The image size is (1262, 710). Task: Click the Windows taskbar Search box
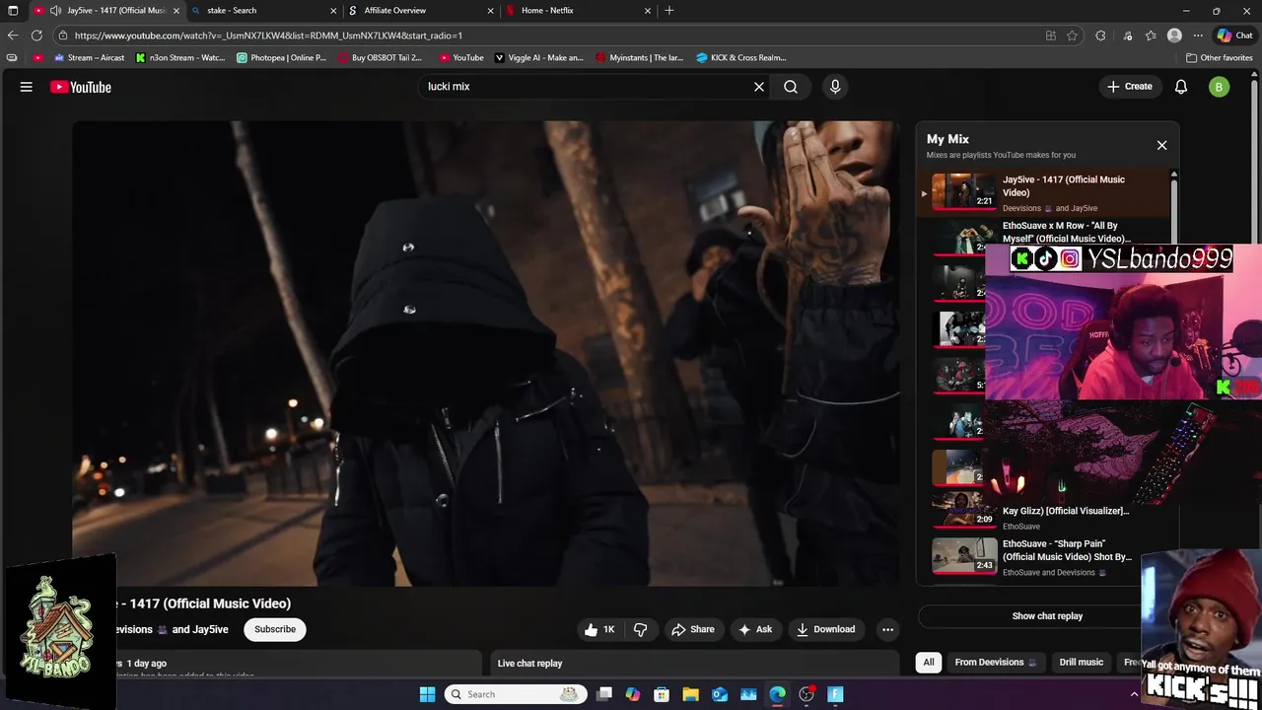click(x=515, y=694)
